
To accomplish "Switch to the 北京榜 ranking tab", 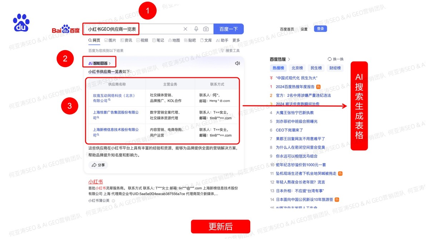I will click(297, 68).
